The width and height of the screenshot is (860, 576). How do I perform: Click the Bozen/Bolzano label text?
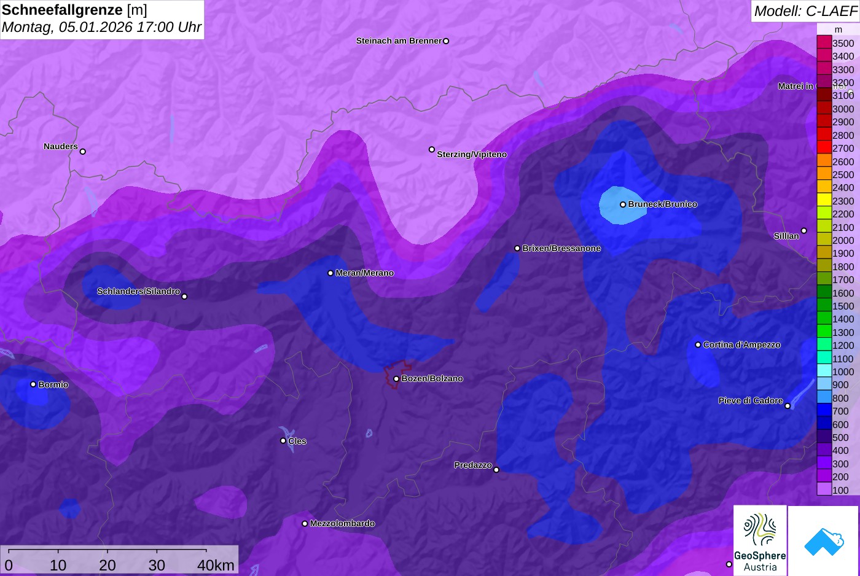click(432, 378)
